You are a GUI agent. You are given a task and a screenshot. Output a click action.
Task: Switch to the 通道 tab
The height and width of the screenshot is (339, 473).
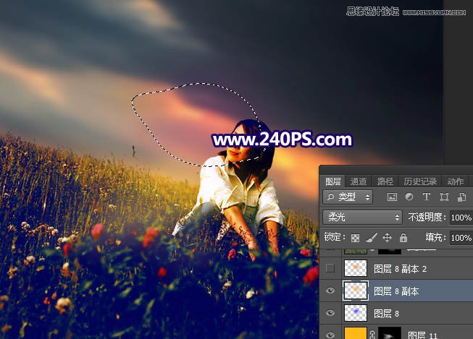(x=358, y=181)
